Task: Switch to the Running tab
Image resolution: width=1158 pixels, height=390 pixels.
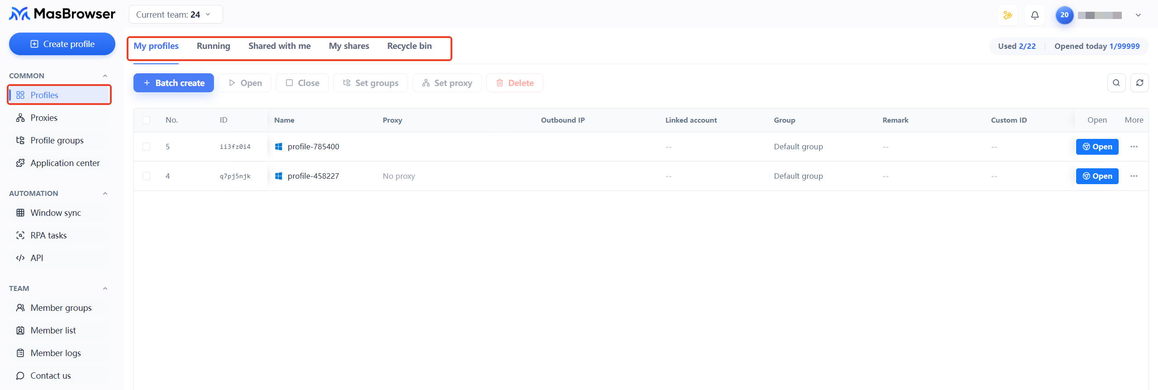Action: pyautogui.click(x=214, y=46)
